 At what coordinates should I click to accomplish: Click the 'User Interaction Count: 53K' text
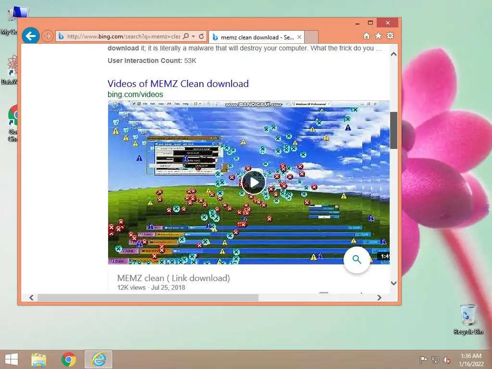(x=152, y=61)
